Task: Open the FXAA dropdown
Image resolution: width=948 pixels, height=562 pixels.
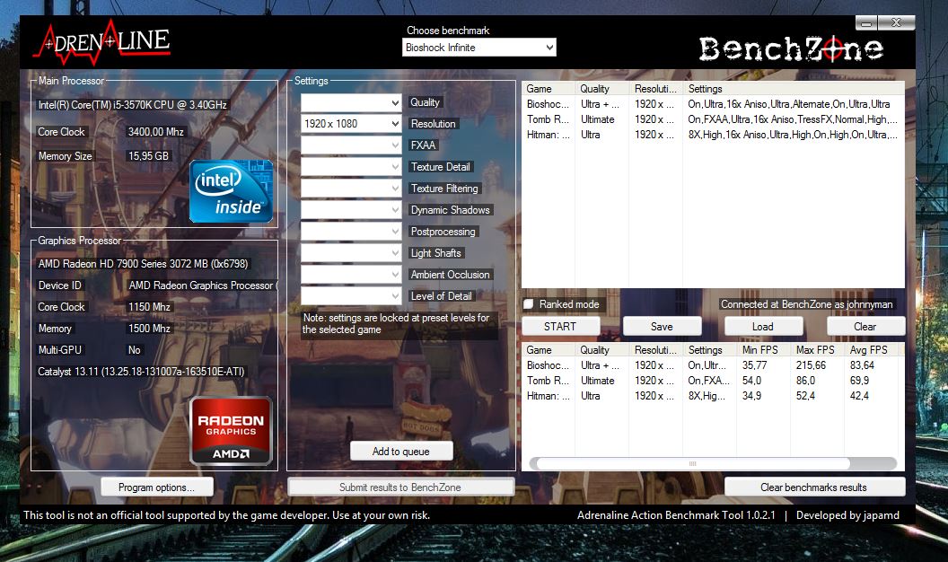Action: pyautogui.click(x=351, y=145)
